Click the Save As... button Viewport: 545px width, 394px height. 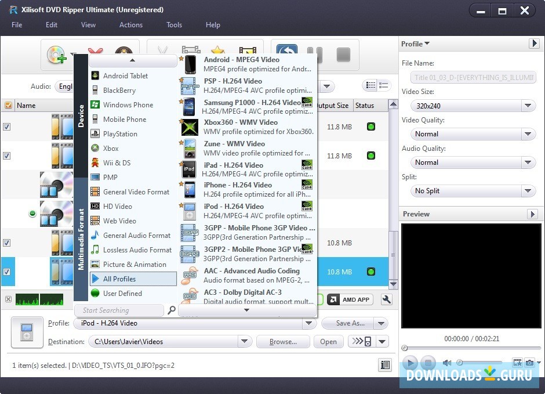348,323
